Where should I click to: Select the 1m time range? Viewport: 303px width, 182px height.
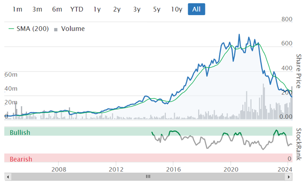coord(17,9)
